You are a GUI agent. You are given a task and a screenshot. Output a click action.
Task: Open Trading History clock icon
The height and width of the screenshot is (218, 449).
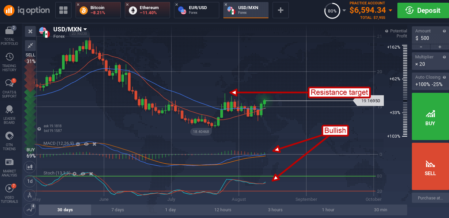pos(9,56)
